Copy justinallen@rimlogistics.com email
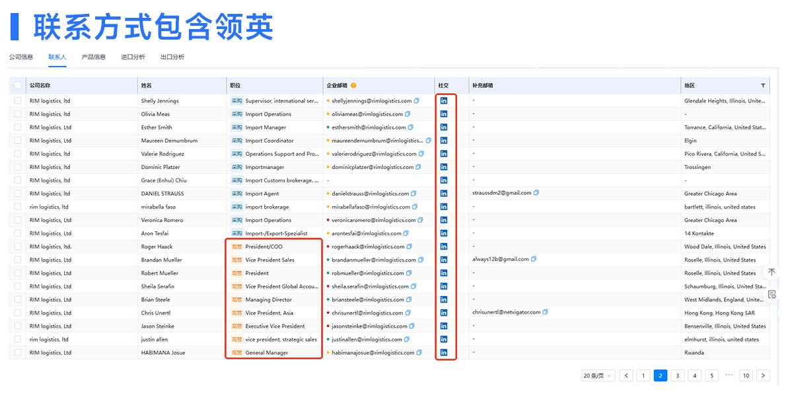Image resolution: width=786 pixels, height=395 pixels. (x=407, y=340)
